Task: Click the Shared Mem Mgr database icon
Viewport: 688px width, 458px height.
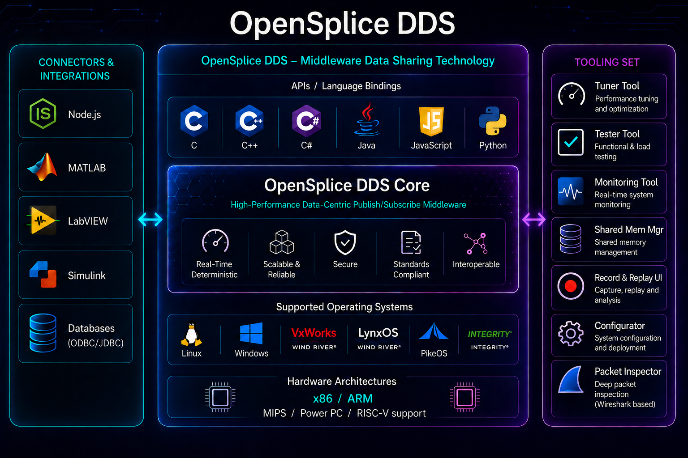Action: pos(571,239)
